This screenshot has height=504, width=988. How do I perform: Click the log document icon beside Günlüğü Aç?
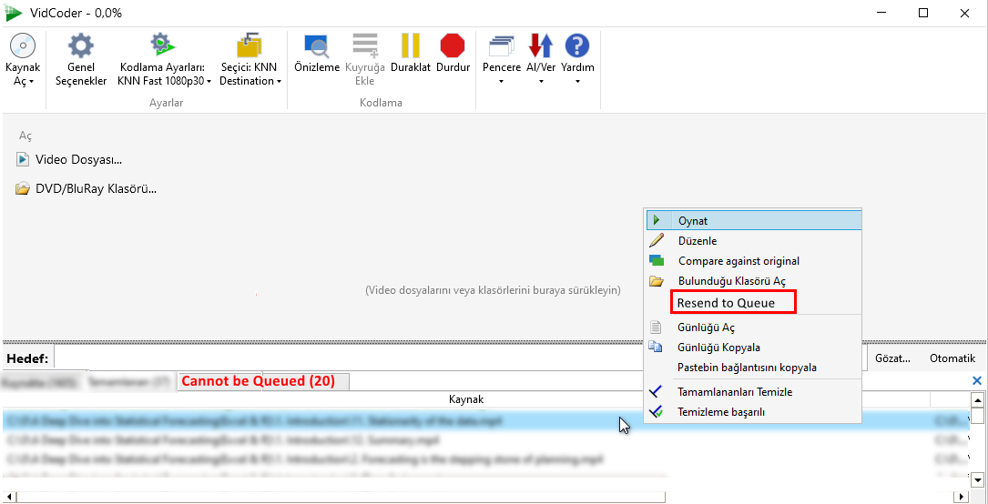657,328
